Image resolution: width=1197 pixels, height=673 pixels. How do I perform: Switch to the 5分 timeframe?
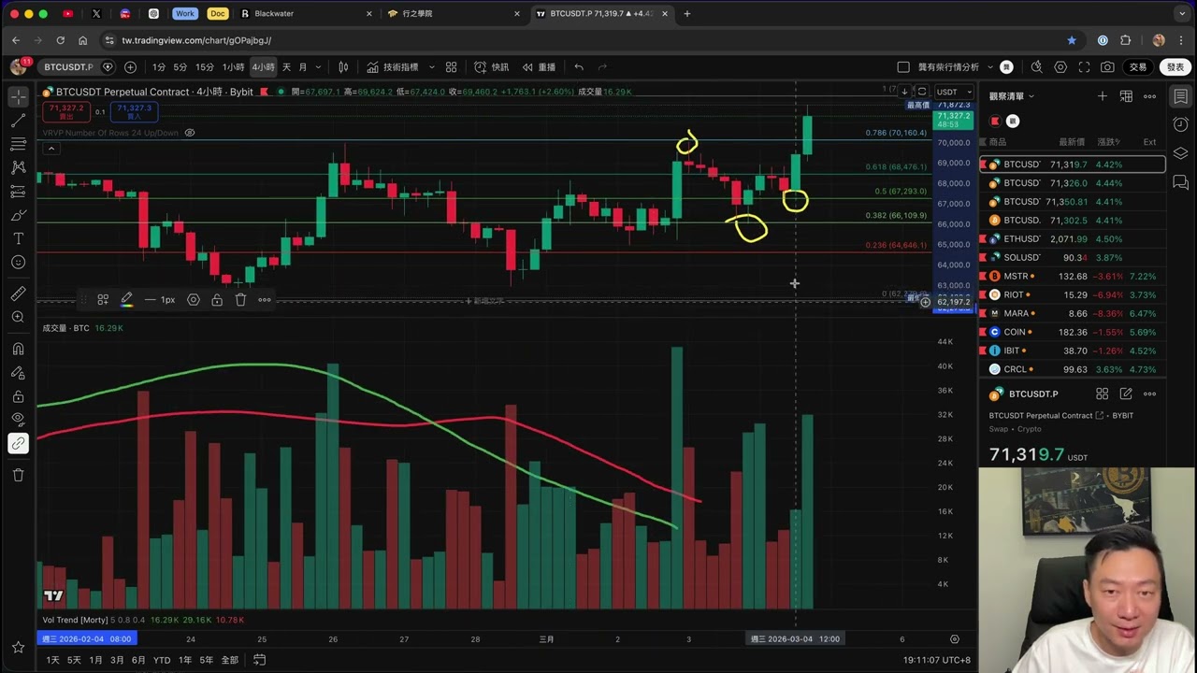(180, 67)
